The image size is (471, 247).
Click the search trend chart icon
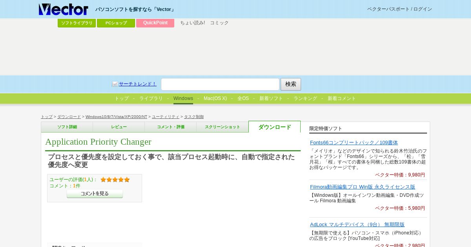click(115, 84)
